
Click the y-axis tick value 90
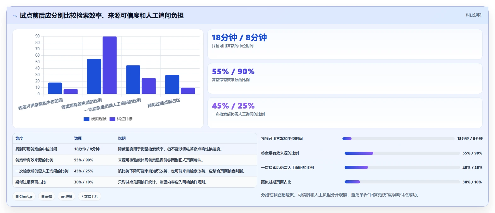pos(38,36)
